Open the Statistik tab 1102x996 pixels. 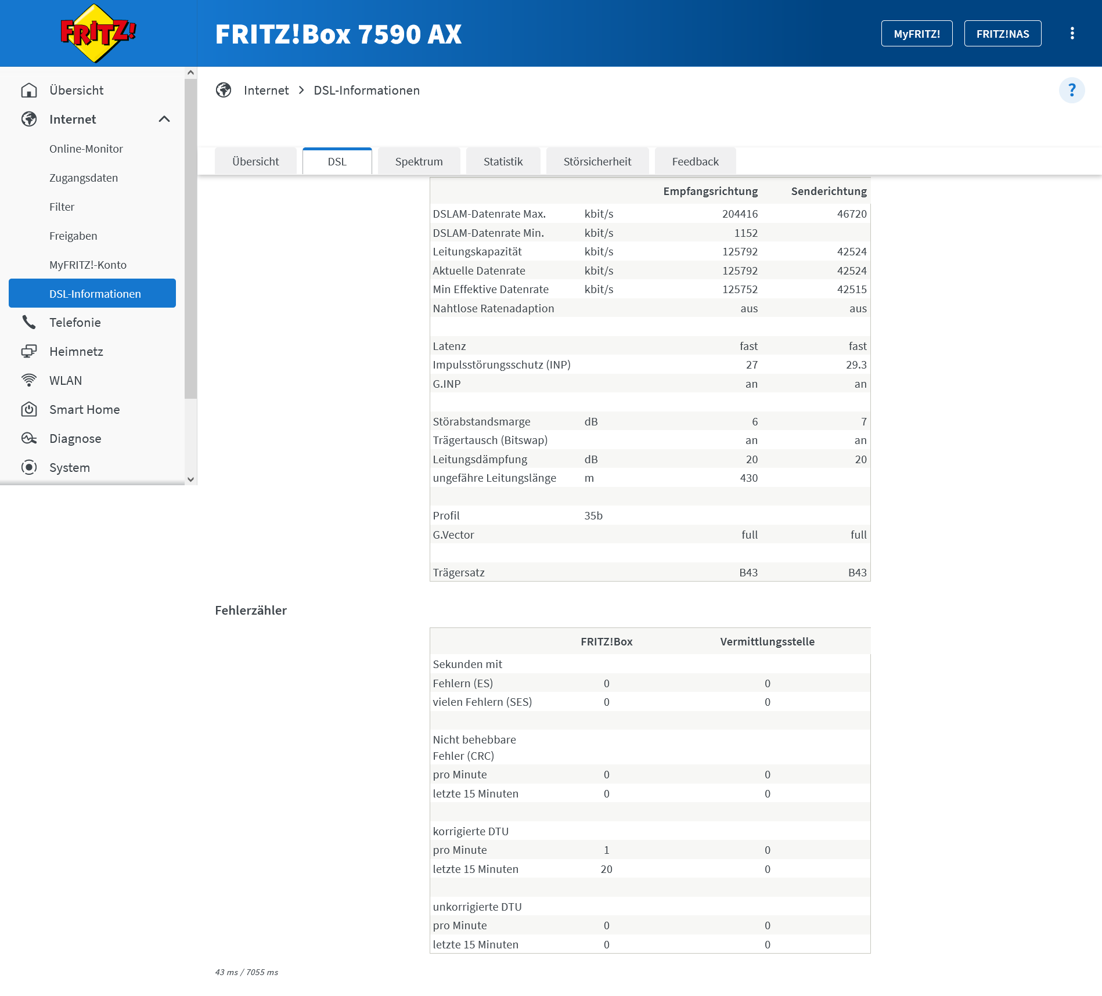tap(503, 161)
